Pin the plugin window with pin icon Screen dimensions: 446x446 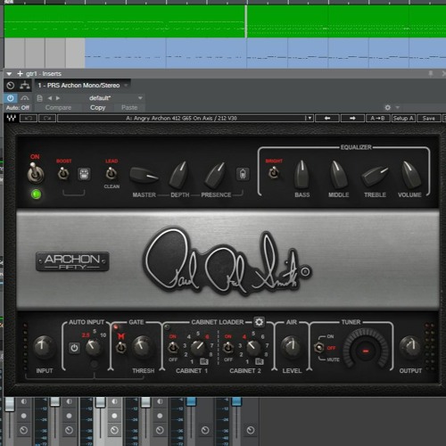pyautogui.click(x=431, y=73)
